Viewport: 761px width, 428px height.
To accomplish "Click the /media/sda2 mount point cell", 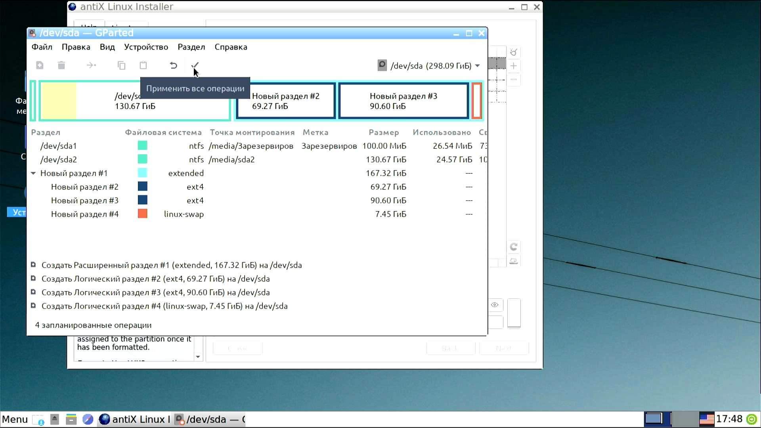I will (231, 159).
